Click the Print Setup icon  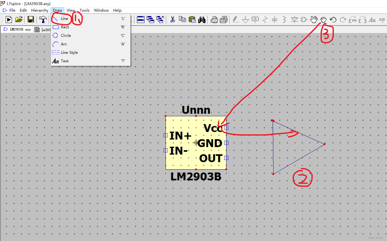[x=214, y=20]
